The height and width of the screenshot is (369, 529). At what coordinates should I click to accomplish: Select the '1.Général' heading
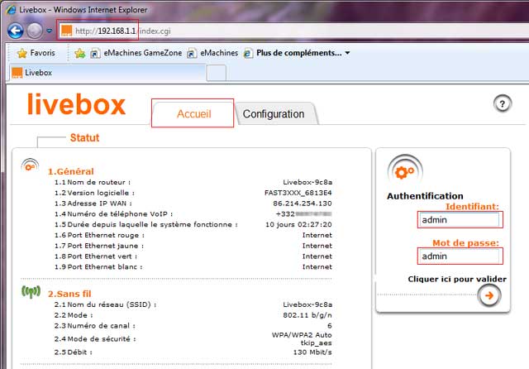click(x=71, y=171)
